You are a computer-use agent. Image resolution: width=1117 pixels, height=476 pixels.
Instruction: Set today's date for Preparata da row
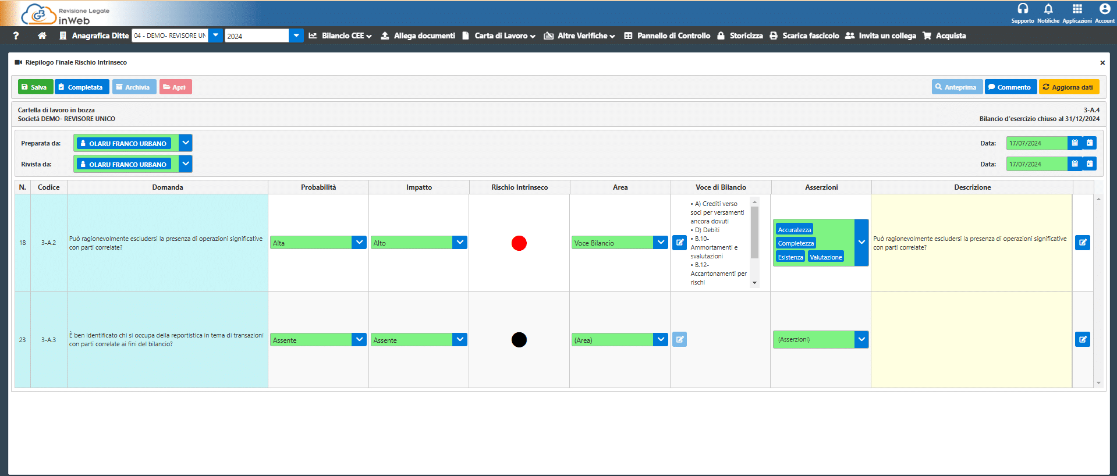(1090, 143)
